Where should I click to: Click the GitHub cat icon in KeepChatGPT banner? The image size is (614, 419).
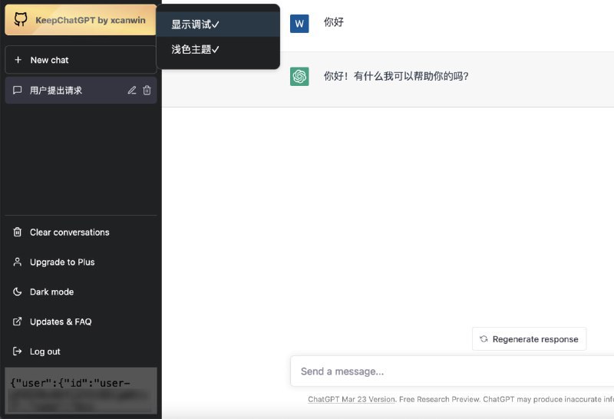point(21,20)
